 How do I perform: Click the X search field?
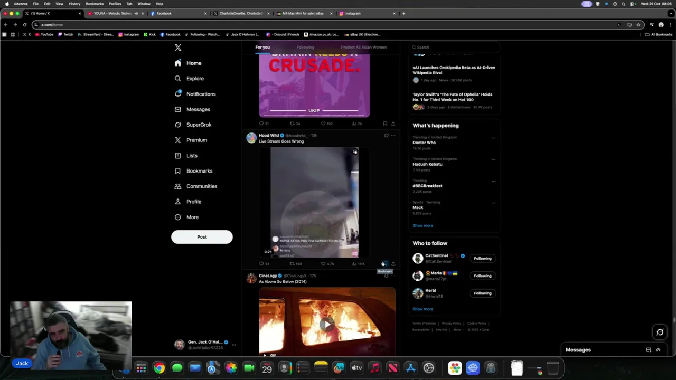[x=455, y=47]
